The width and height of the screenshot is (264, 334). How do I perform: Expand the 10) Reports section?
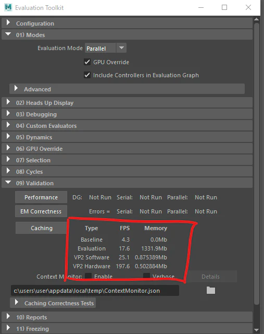[127, 317]
